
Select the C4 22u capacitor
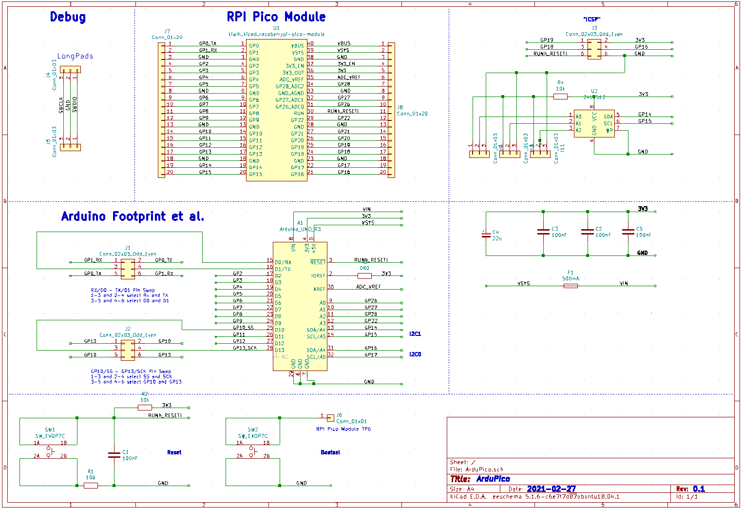coord(486,235)
